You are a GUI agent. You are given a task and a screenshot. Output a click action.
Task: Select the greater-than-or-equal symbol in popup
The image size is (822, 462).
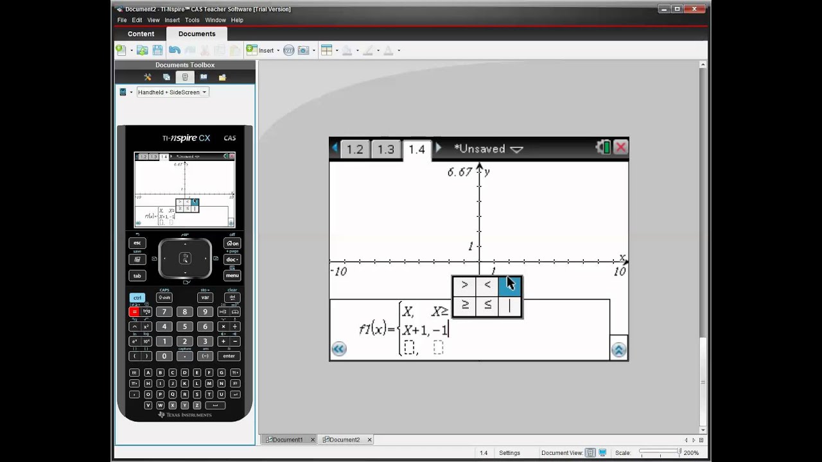point(464,305)
